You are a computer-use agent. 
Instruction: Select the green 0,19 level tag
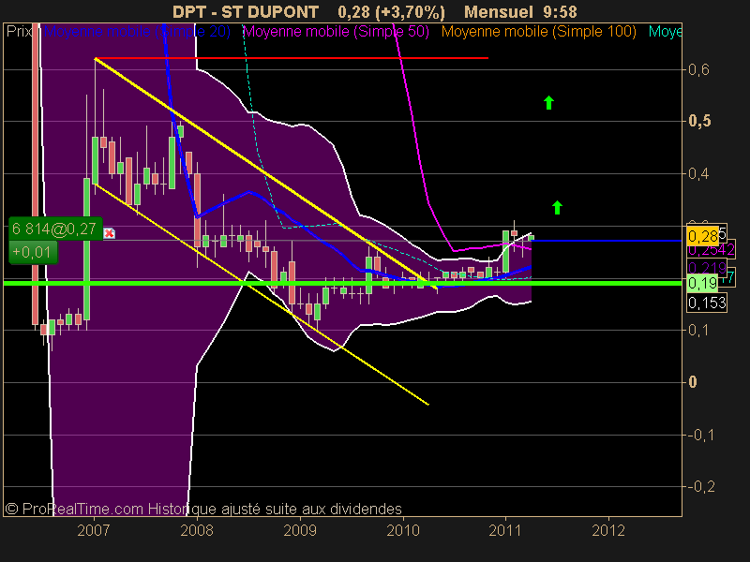tap(702, 284)
